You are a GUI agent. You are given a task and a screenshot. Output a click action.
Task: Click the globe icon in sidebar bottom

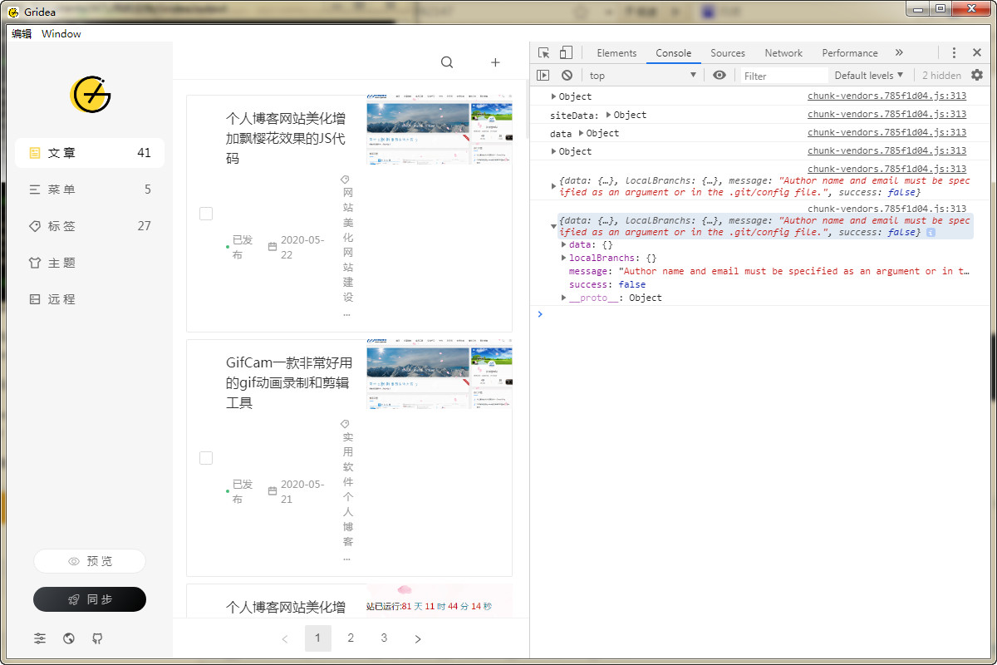(69, 638)
